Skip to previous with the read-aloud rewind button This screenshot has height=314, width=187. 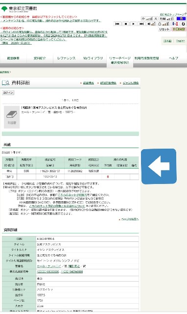pyautogui.click(x=117, y=24)
